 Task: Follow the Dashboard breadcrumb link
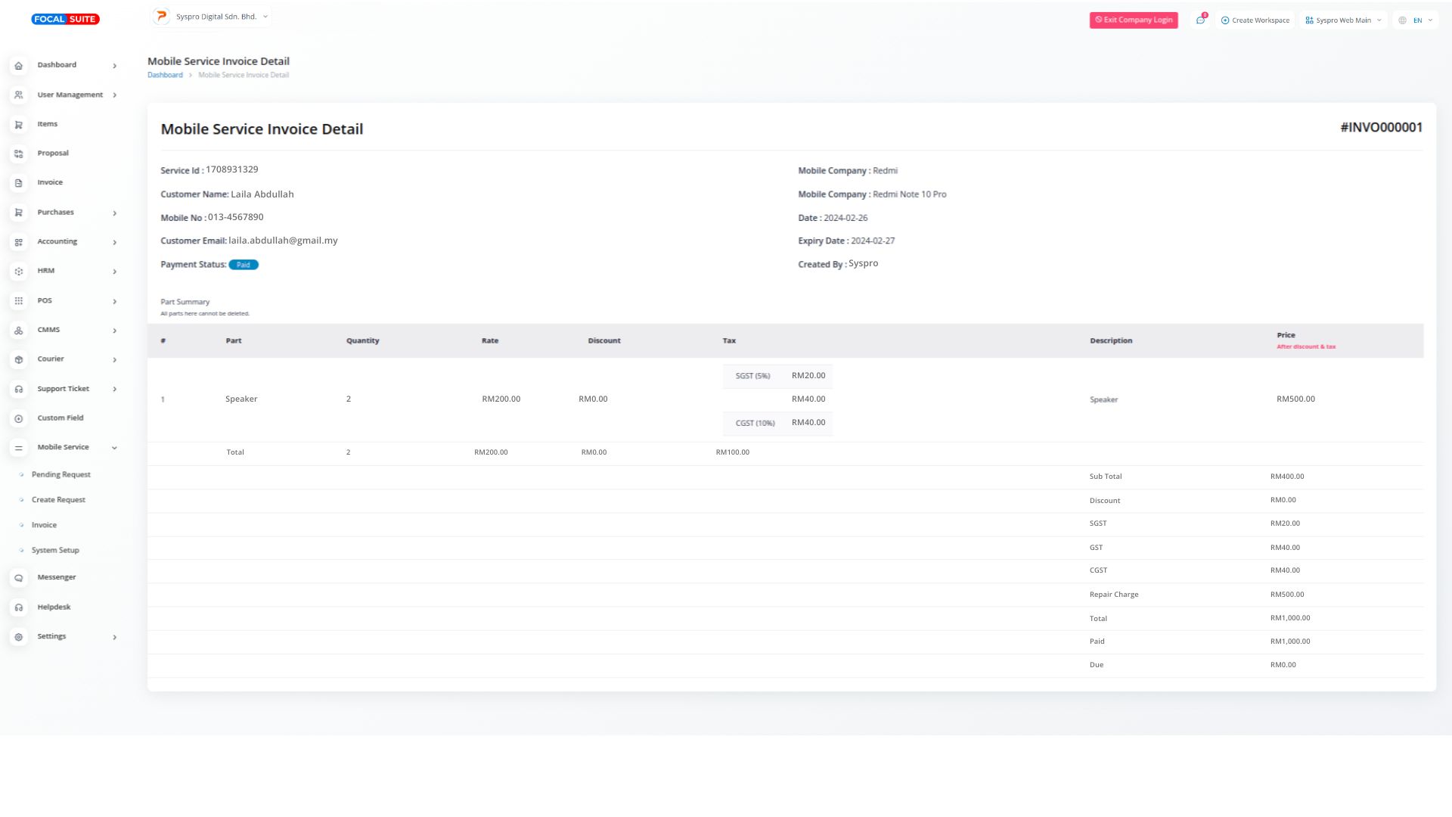165,75
